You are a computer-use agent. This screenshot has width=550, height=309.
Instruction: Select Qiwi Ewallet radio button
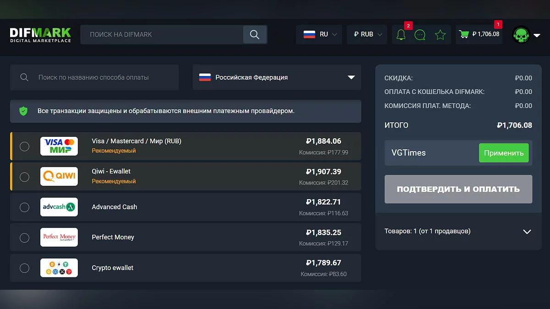pyautogui.click(x=24, y=177)
